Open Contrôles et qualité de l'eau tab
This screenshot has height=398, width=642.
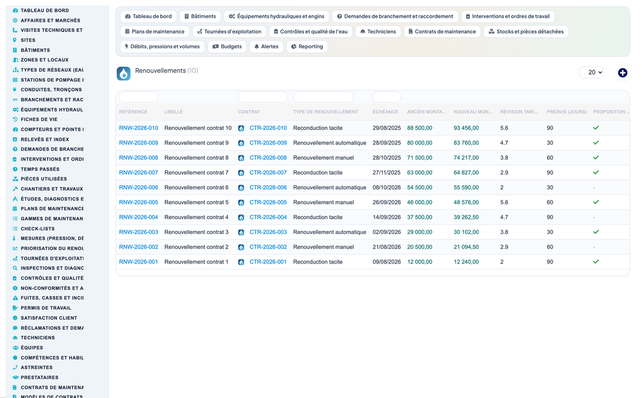tap(310, 32)
